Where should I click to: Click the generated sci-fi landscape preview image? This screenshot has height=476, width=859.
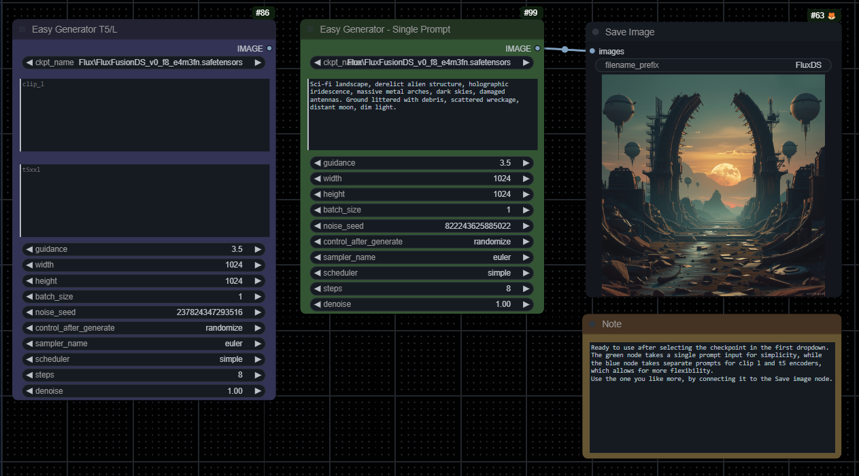pyautogui.click(x=713, y=185)
